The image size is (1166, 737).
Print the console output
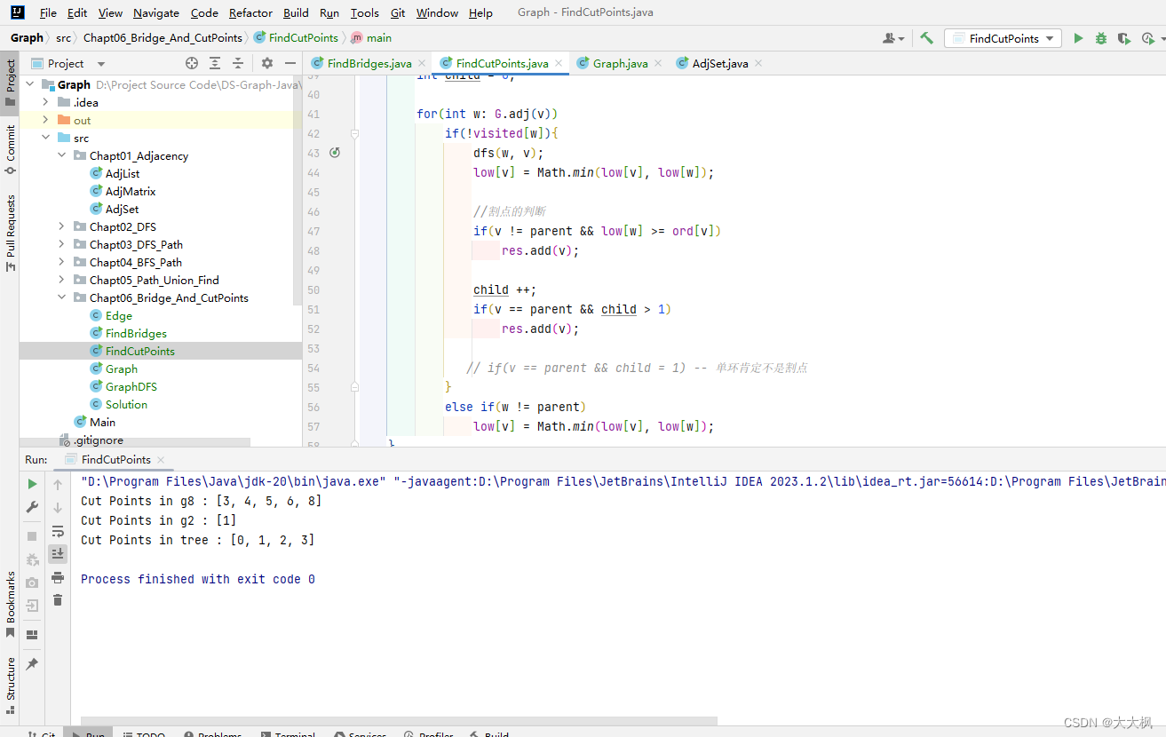[58, 577]
